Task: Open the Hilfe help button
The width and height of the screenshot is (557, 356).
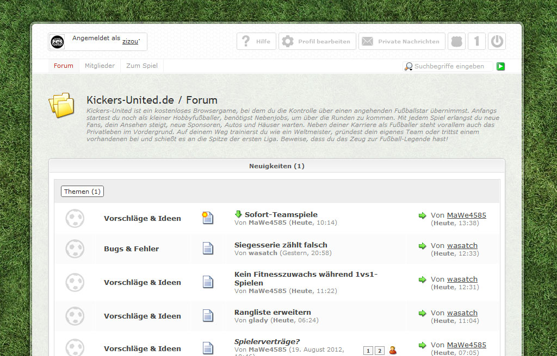Action: pos(256,41)
